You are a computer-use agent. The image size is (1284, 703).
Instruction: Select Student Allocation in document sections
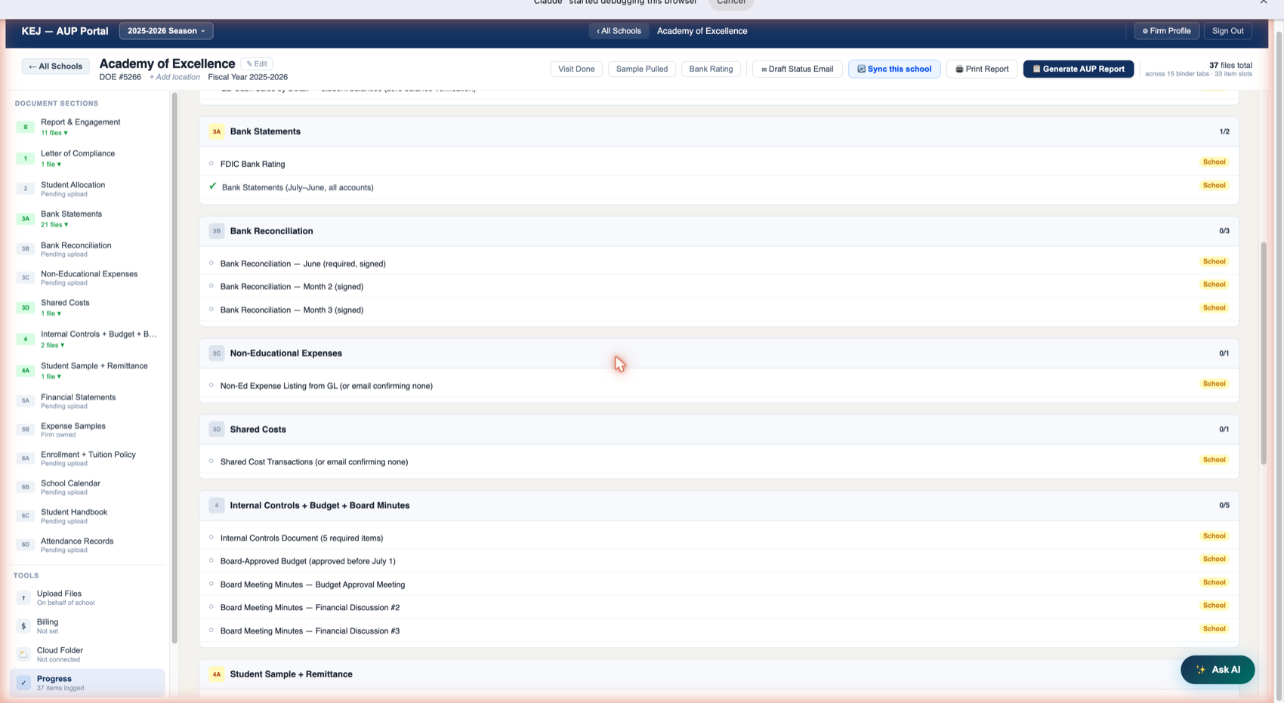coord(88,189)
